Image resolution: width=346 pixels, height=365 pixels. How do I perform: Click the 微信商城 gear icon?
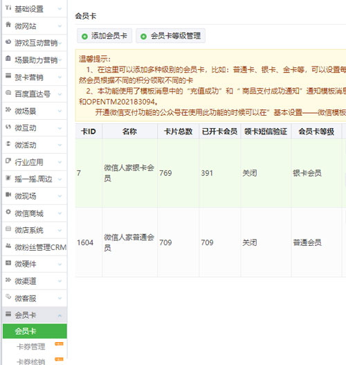point(8,212)
